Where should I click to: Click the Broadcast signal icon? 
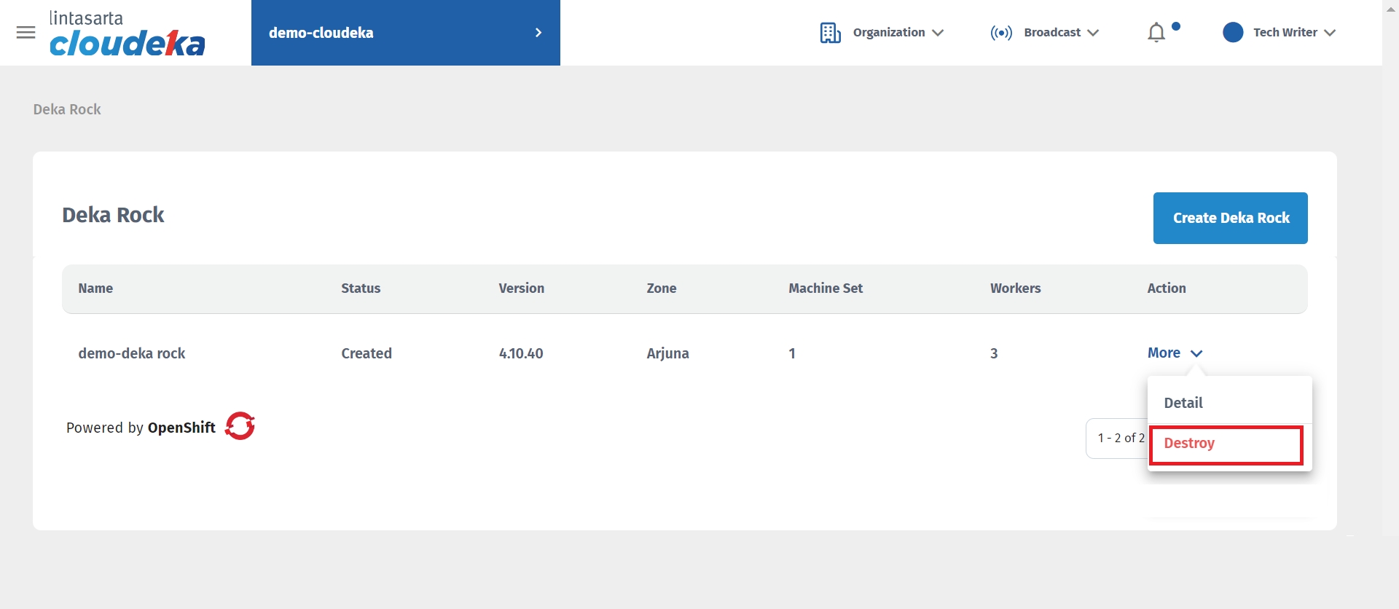tap(1001, 33)
